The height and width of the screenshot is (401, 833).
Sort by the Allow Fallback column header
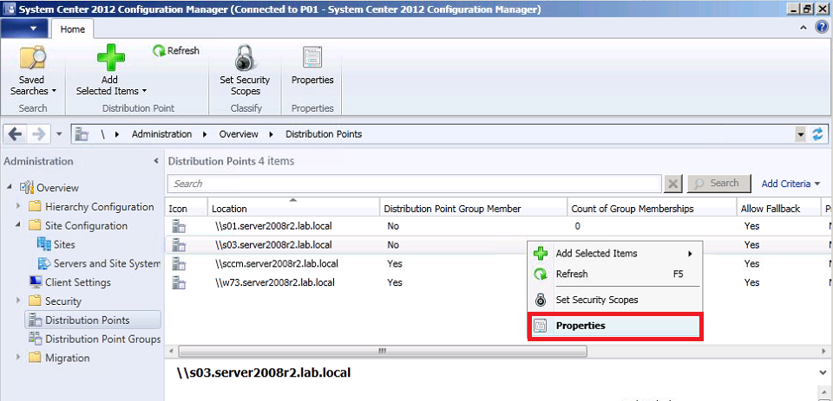pos(778,208)
